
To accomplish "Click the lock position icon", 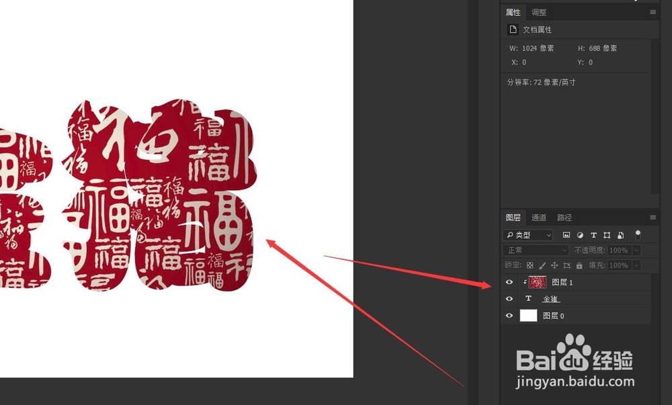I will point(554,265).
